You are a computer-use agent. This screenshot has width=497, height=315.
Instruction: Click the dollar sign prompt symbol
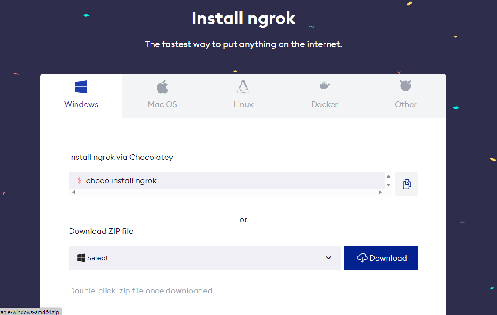coord(80,181)
